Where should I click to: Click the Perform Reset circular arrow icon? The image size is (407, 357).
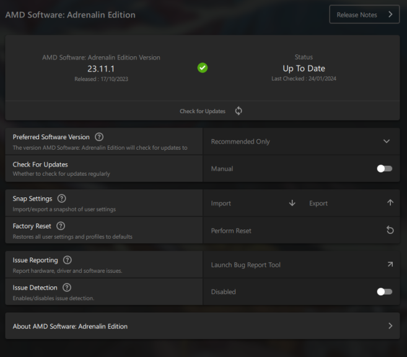[x=390, y=230]
